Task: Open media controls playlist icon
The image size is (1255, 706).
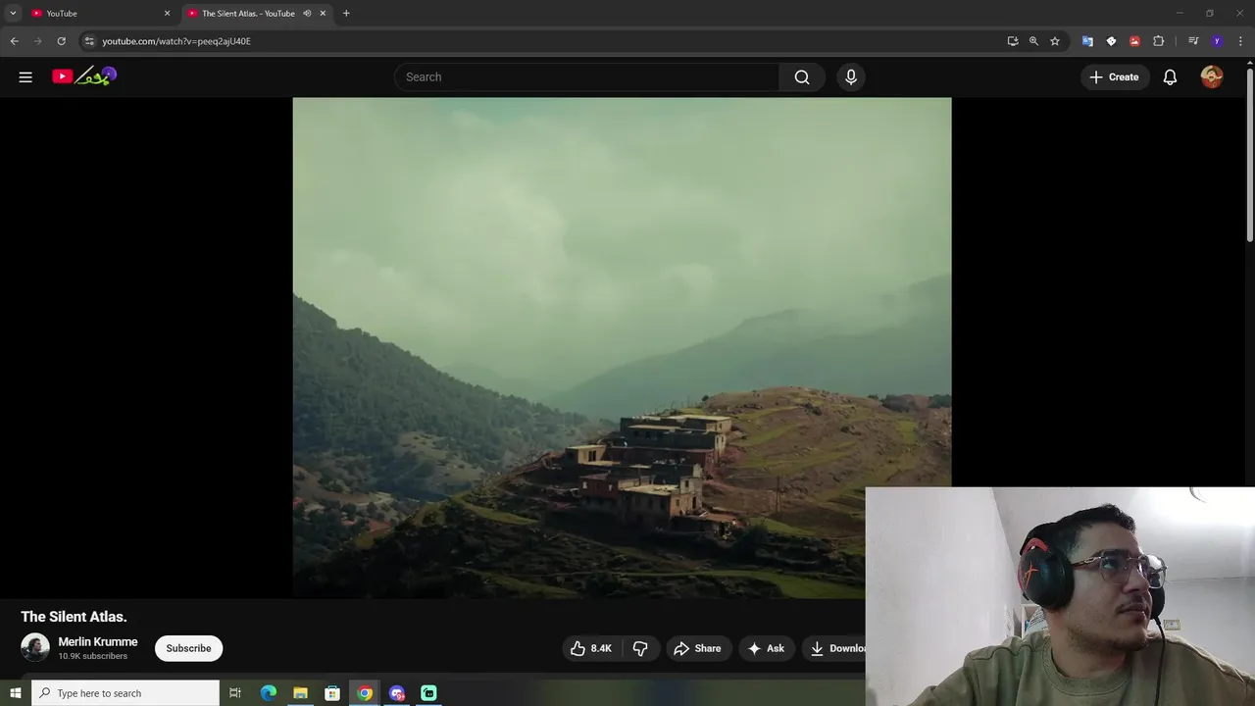Action: pos(1193,41)
